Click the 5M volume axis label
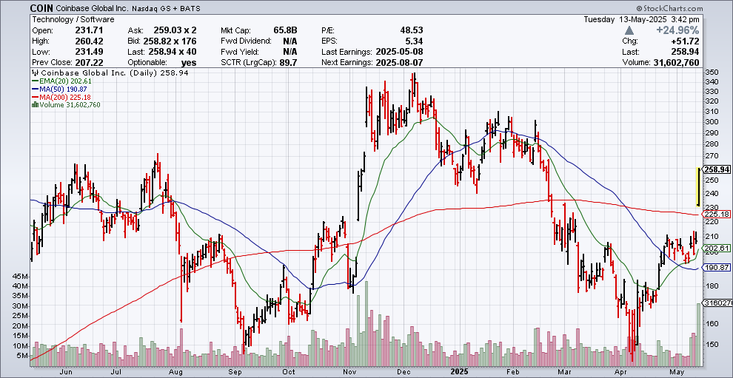This screenshot has height=378, width=733. [x=23, y=356]
